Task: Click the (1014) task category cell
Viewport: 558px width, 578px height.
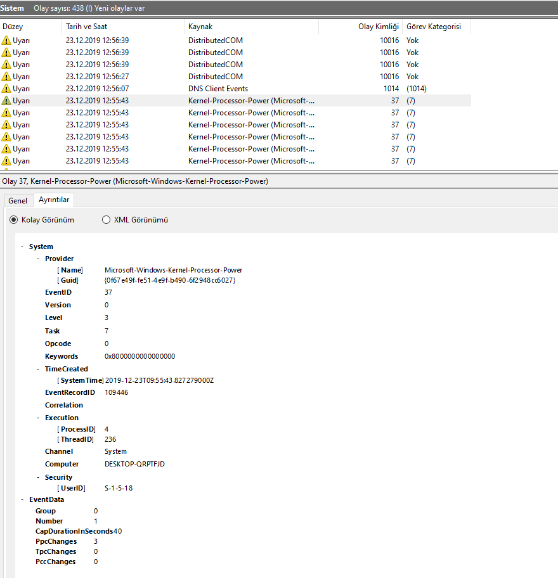Action: pos(417,89)
